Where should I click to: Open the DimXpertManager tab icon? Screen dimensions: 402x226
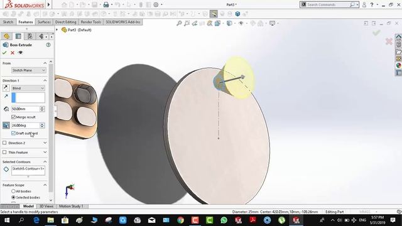(41, 36)
